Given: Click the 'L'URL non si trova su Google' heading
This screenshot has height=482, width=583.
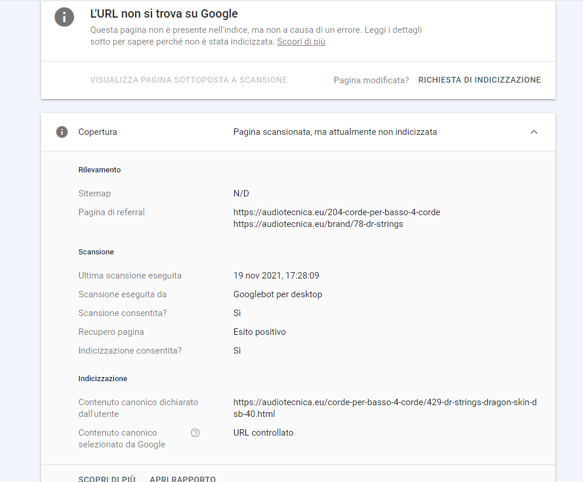Looking at the screenshot, I should (x=164, y=13).
